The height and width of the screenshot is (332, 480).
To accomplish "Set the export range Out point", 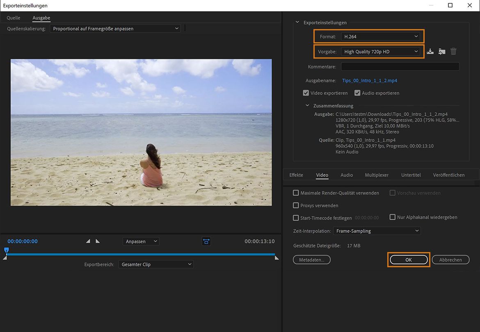I will 98,241.
